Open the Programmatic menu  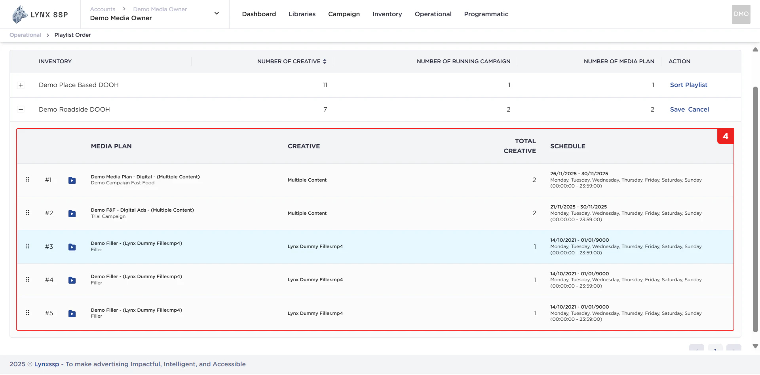click(486, 14)
